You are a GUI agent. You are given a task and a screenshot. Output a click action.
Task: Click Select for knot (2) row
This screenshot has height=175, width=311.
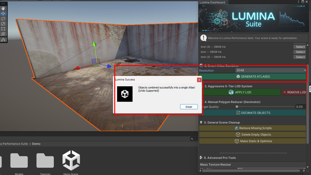coord(300,57)
